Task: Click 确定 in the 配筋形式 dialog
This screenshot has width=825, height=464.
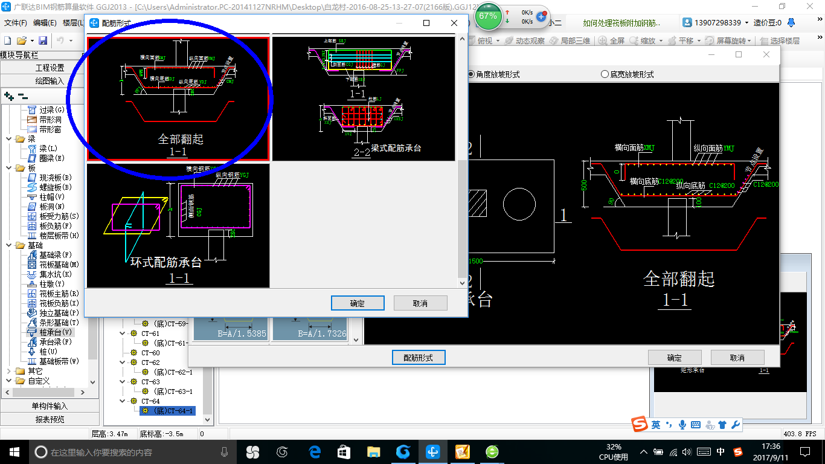Action: point(358,303)
